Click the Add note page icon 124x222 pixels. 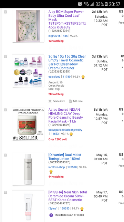point(70,101)
